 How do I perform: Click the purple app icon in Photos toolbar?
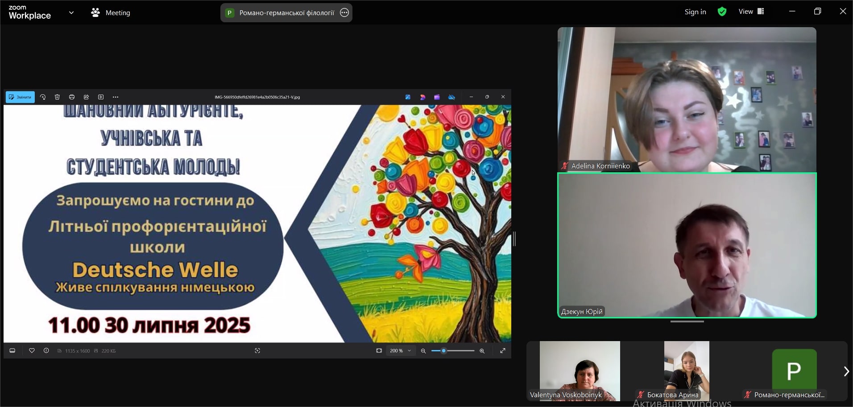point(437,97)
